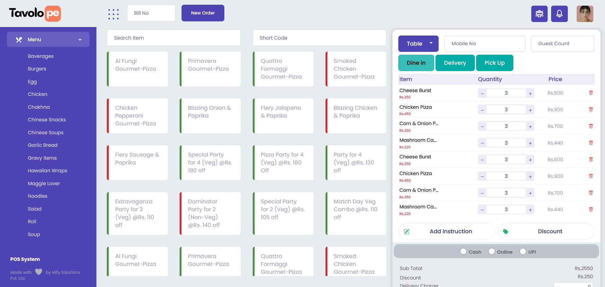605x287 pixels.
Task: Open the Table dropdown selector
Action: click(418, 44)
